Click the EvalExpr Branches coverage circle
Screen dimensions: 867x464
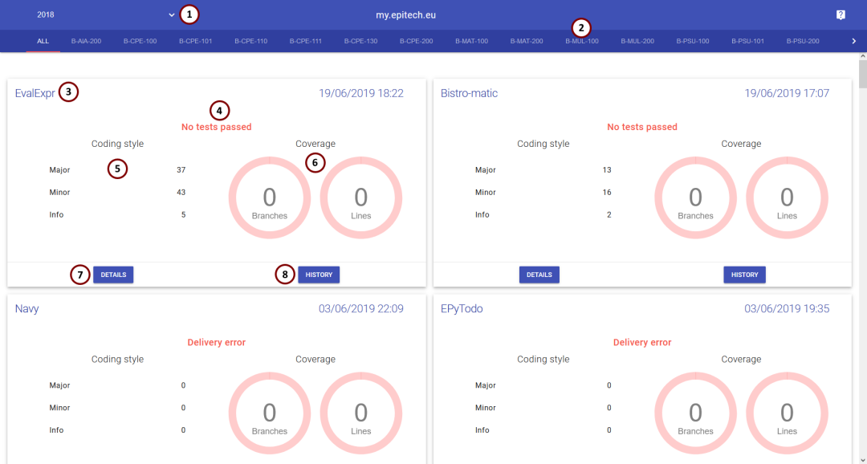[269, 198]
